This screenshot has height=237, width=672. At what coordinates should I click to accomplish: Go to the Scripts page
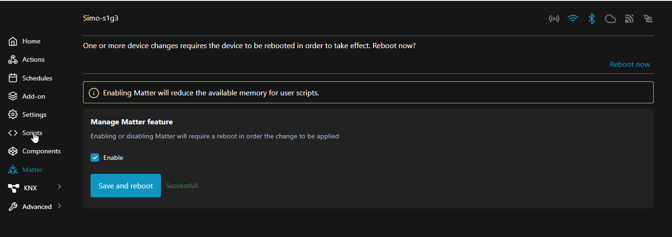click(x=32, y=133)
